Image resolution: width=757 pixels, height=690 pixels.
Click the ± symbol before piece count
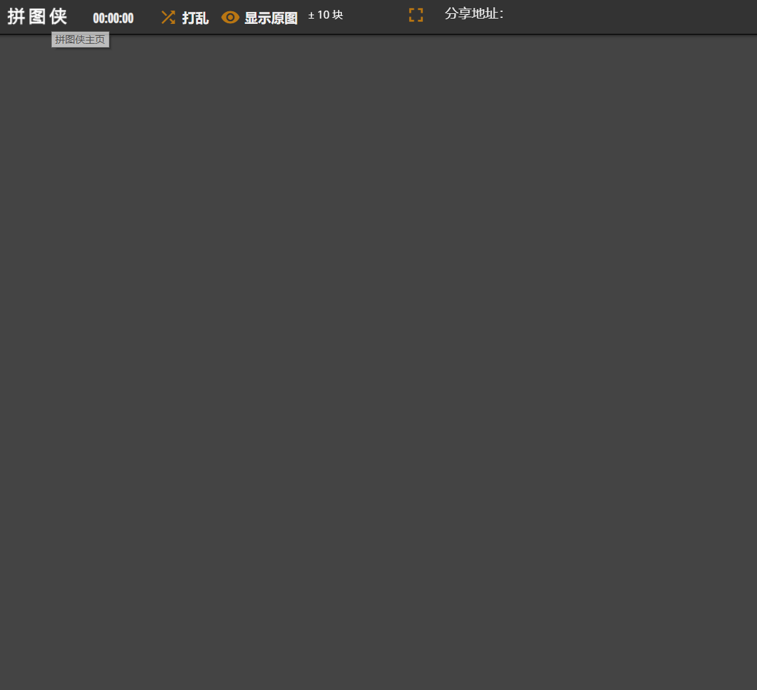pos(311,15)
